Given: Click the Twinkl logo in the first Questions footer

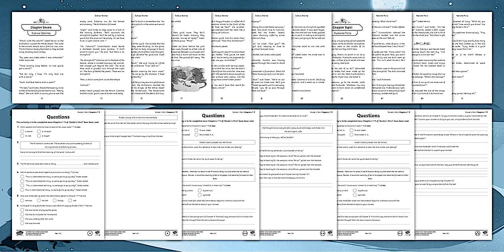Looking at the screenshot, I should [19, 233].
